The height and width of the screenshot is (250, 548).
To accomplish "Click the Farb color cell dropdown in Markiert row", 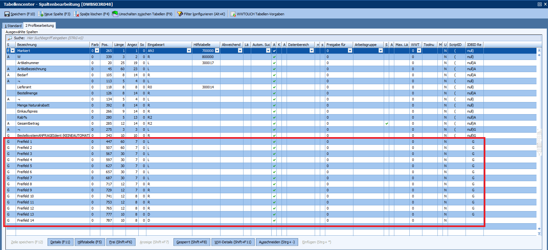I will 97,51.
